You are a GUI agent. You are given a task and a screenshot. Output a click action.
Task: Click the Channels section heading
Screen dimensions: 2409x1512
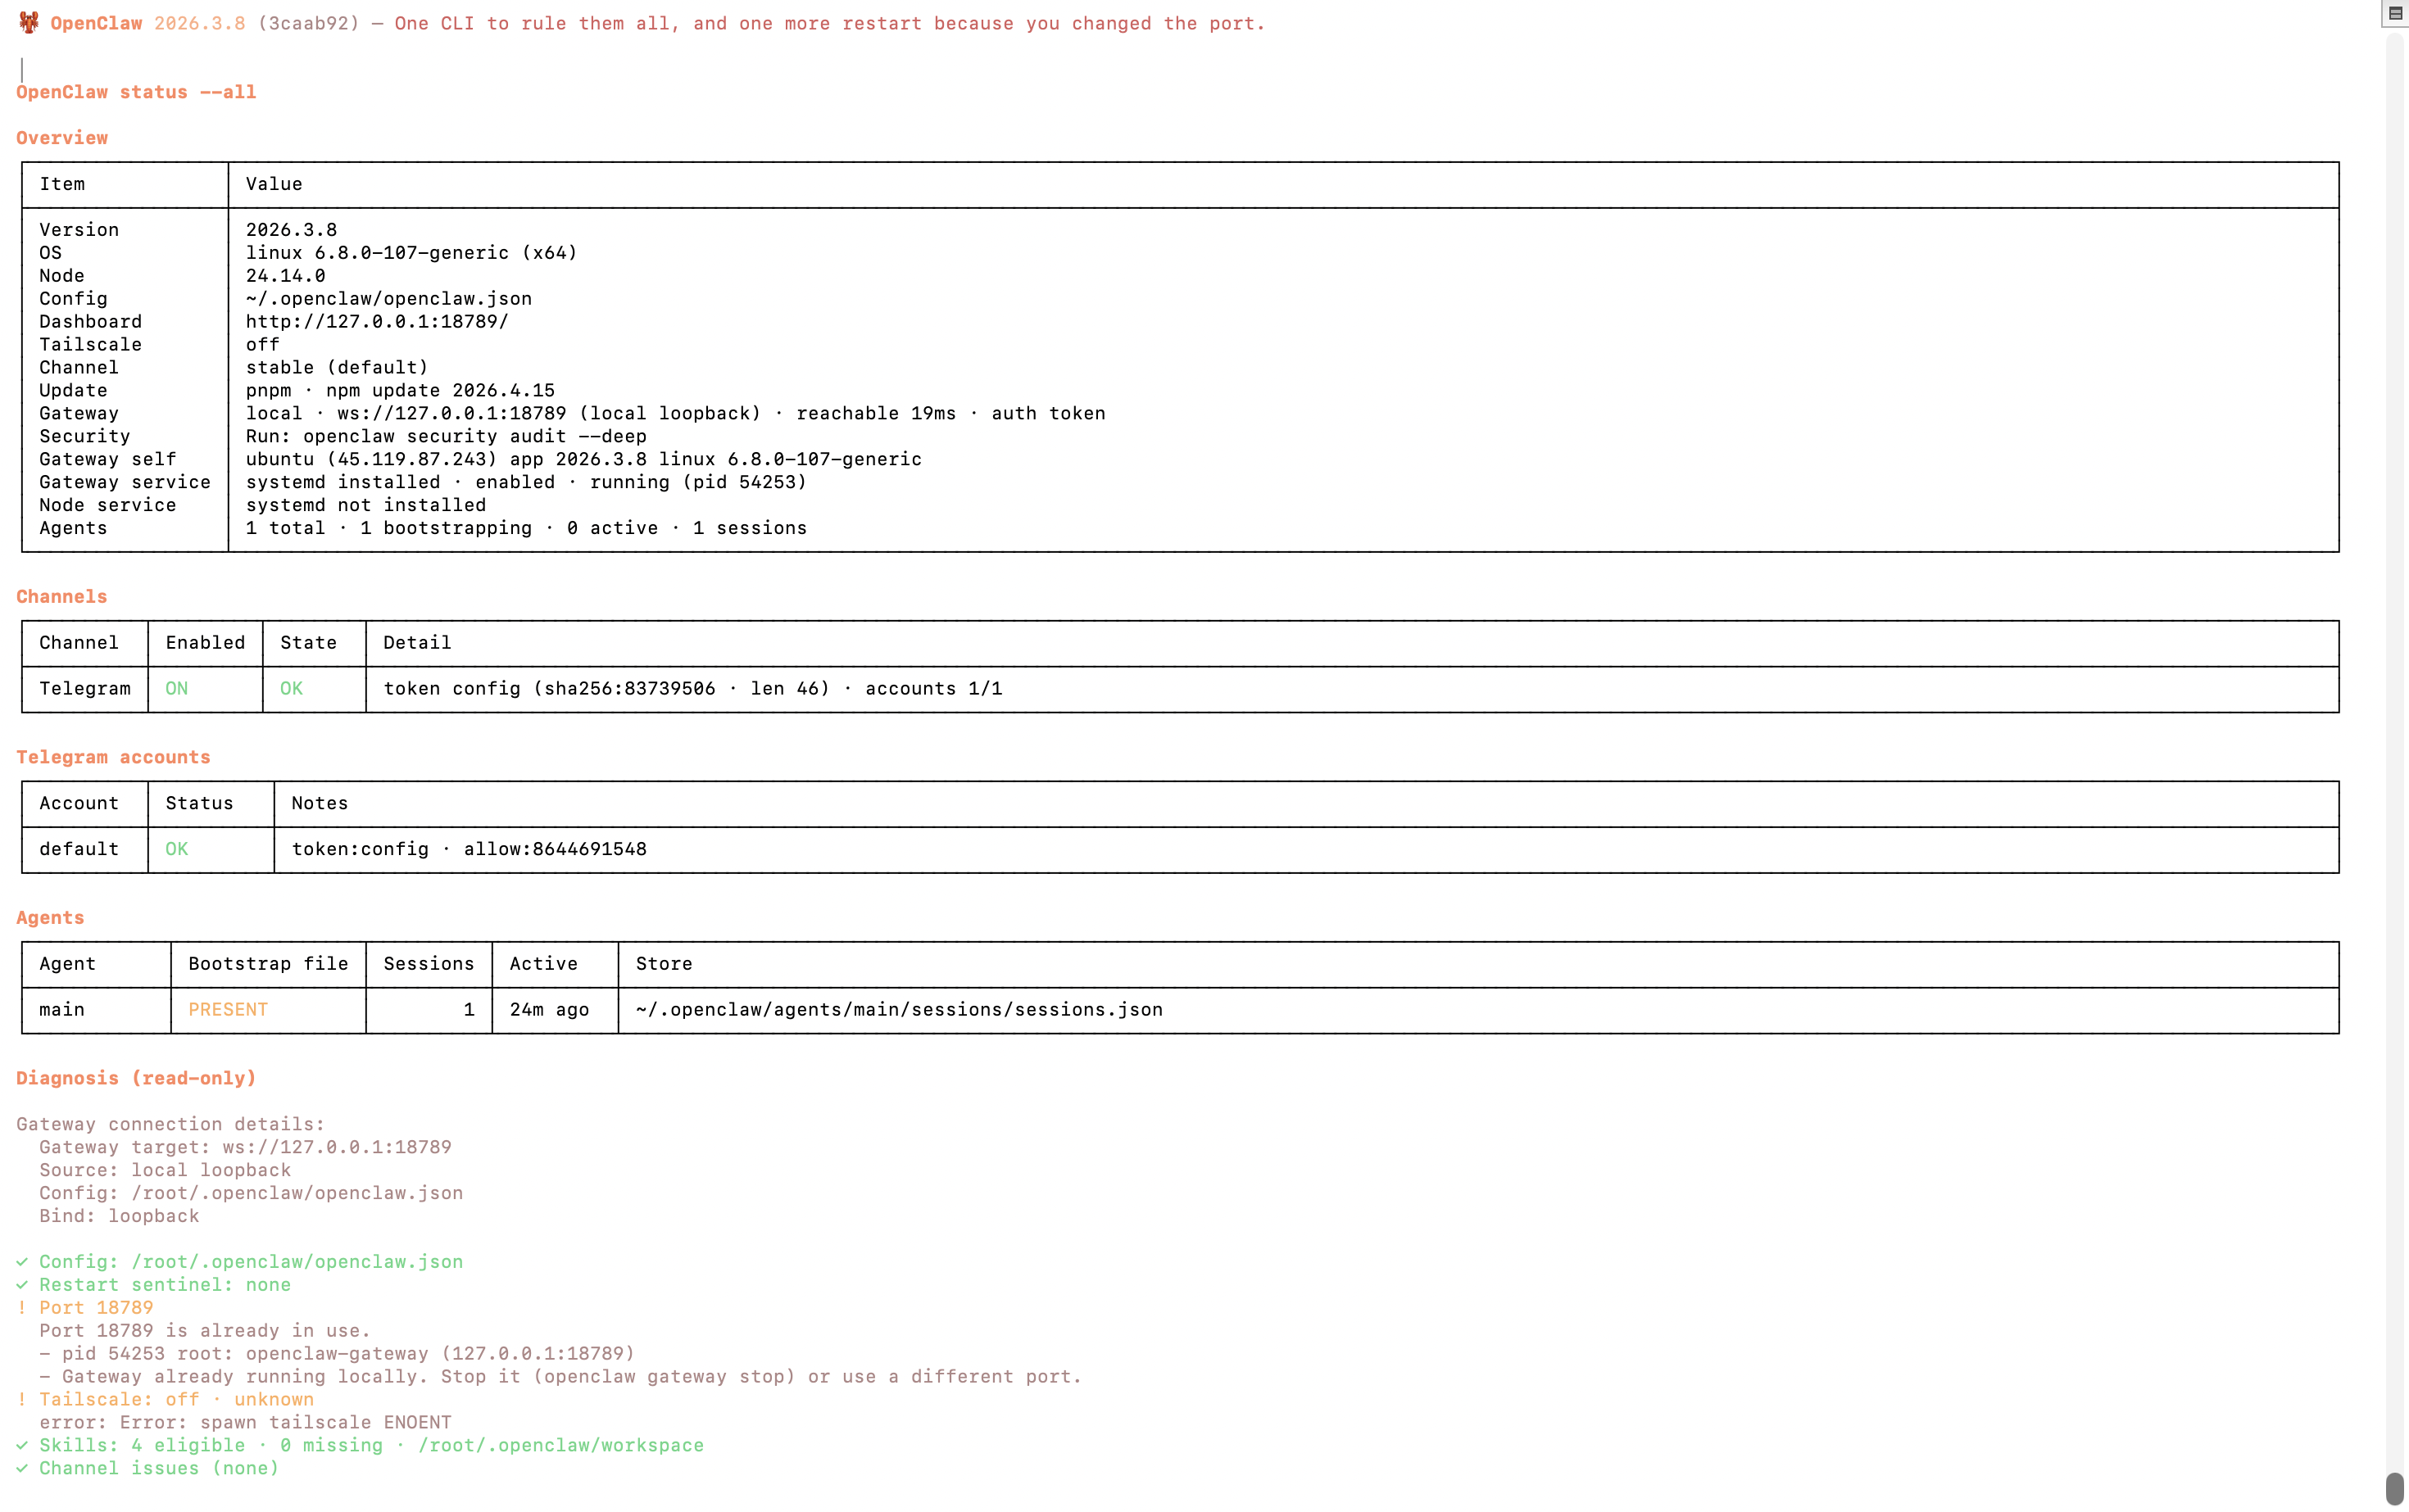pyautogui.click(x=62, y=597)
